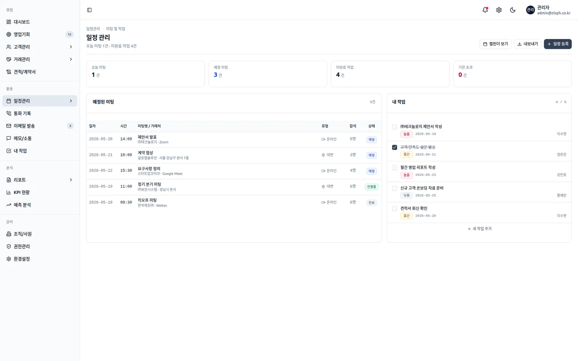
Task: Click the 견적/계약서 document icon
Action: point(9,72)
